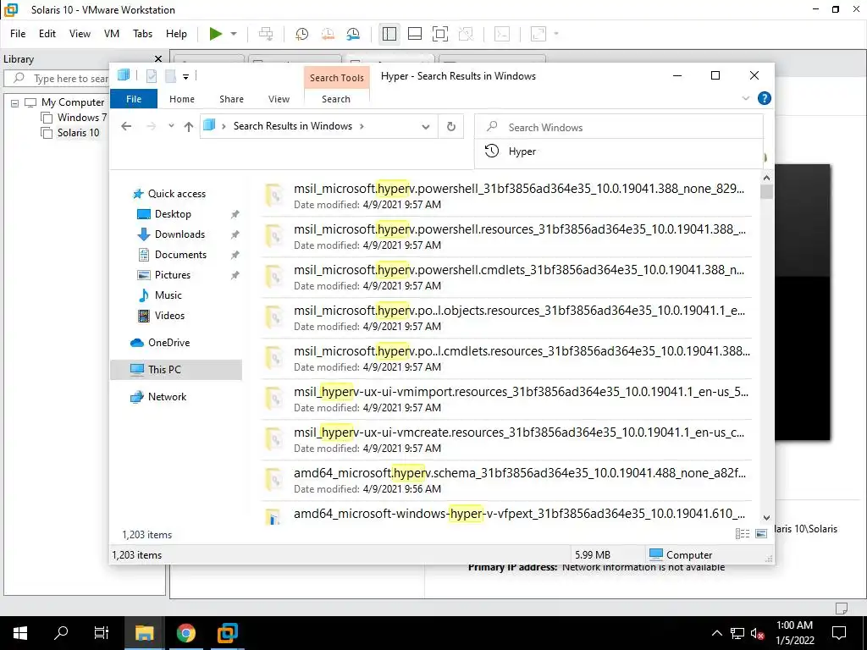Click the VMware stretch guest toolbar icon

point(538,34)
